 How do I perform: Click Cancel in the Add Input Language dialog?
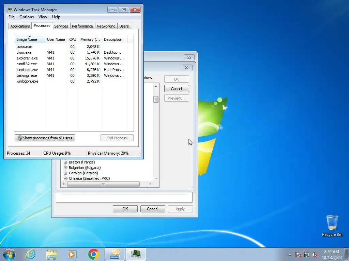[177, 89]
